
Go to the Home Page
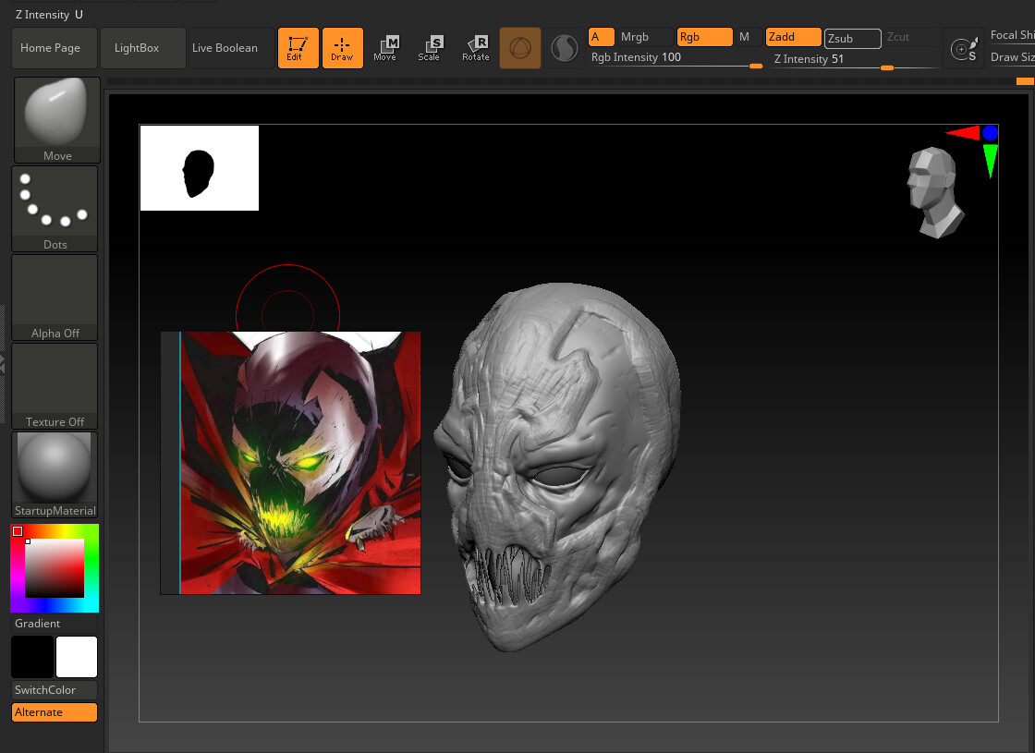tap(53, 47)
